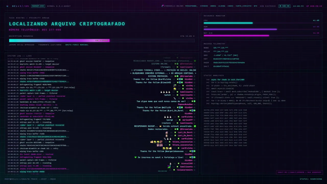Click username PapeauNukeDoe in chat
The width and height of the screenshot is (327, 184).
tap(185, 104)
